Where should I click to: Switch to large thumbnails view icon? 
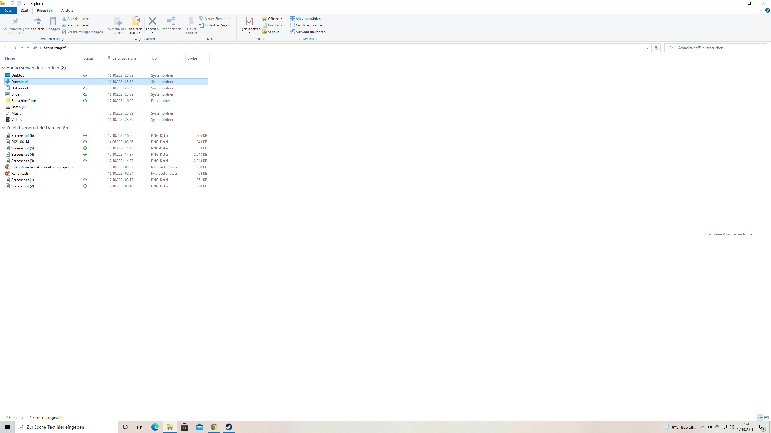tap(766, 417)
